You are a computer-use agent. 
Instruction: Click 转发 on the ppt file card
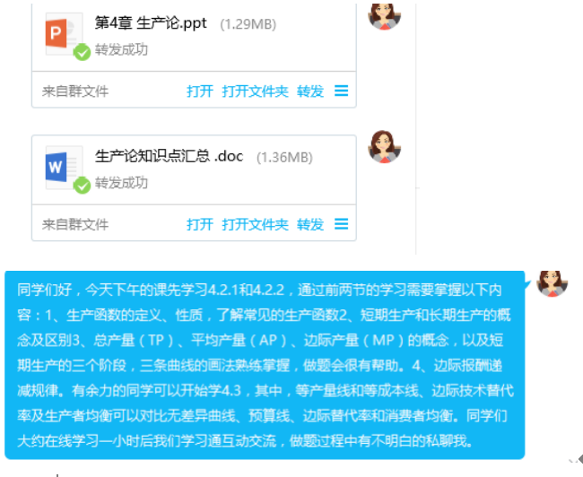point(310,91)
